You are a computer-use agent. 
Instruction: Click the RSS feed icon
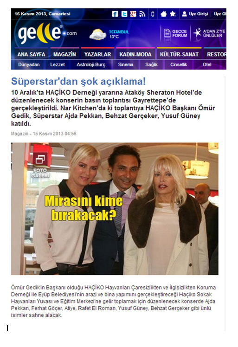(142, 14)
